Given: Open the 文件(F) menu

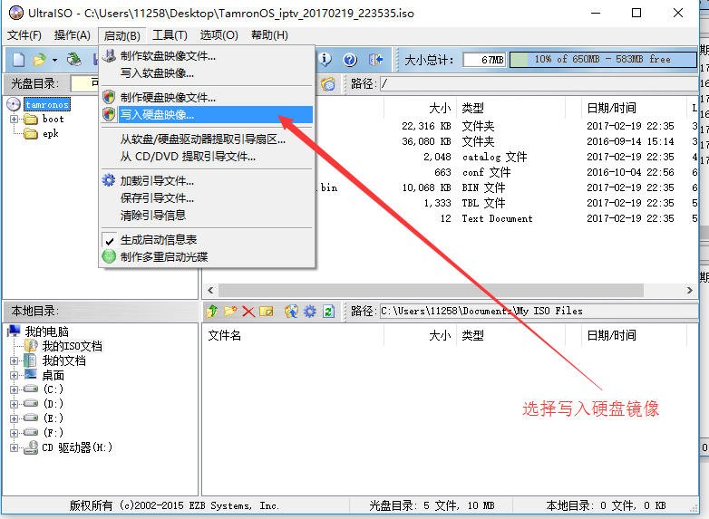Looking at the screenshot, I should pyautogui.click(x=24, y=35).
